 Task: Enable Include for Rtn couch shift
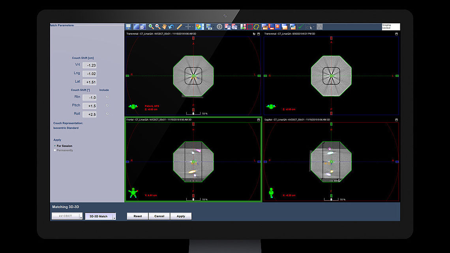[x=107, y=97]
